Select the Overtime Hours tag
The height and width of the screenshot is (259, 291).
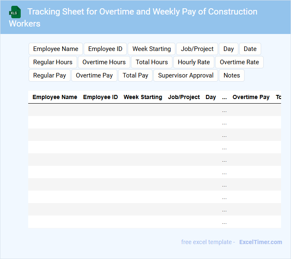coord(104,62)
